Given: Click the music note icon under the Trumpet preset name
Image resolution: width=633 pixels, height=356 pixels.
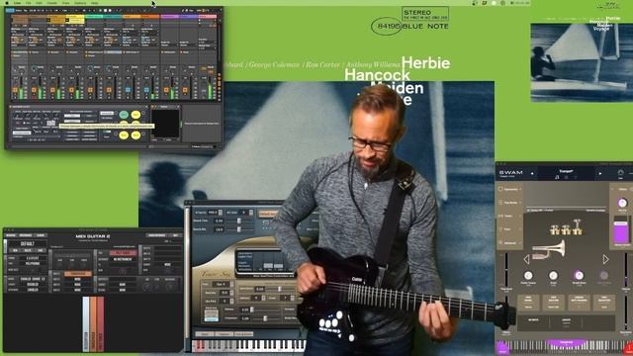Looking at the screenshot, I should (x=557, y=177).
